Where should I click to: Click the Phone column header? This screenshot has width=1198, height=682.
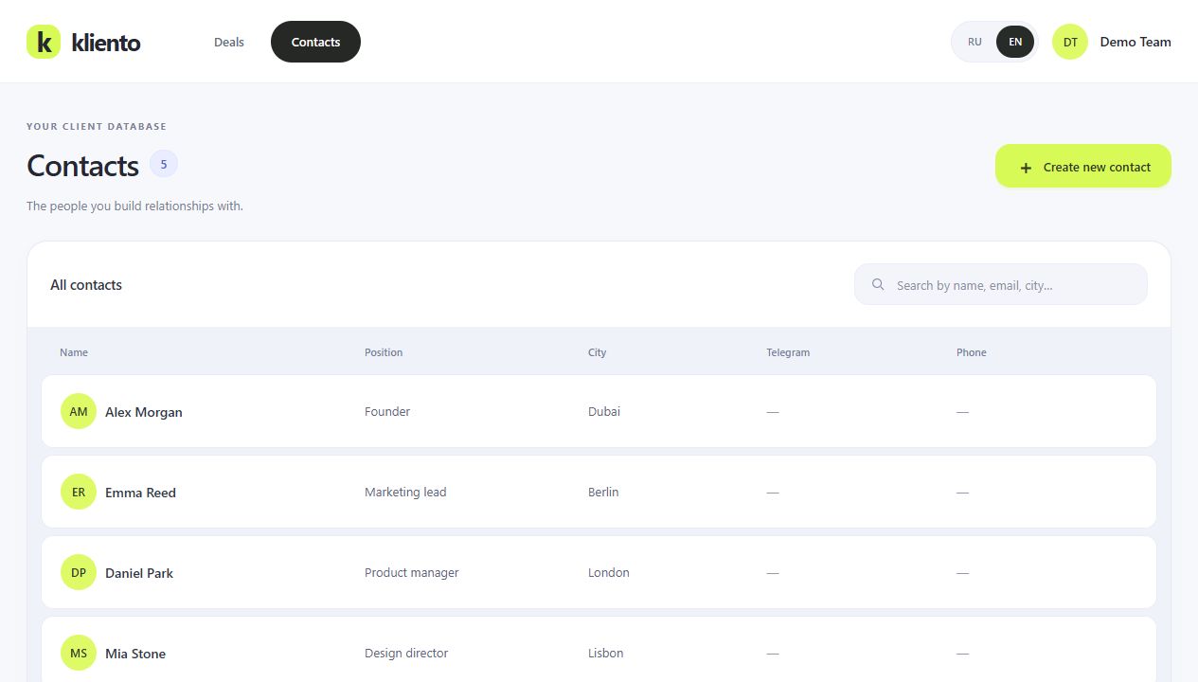[x=972, y=352]
